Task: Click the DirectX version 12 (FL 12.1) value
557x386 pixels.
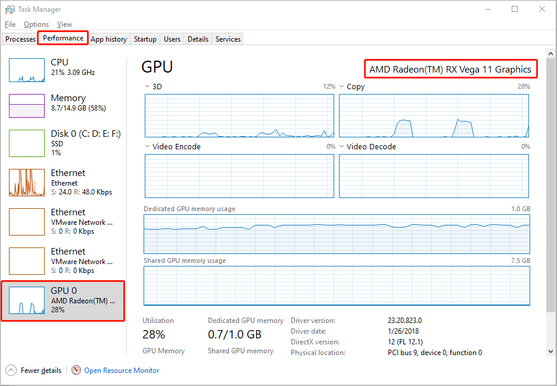Action: [x=405, y=342]
